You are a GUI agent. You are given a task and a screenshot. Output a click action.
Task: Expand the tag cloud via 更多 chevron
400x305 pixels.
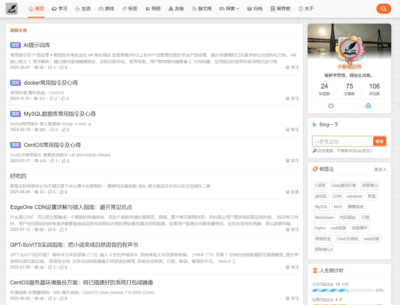pos(380,169)
